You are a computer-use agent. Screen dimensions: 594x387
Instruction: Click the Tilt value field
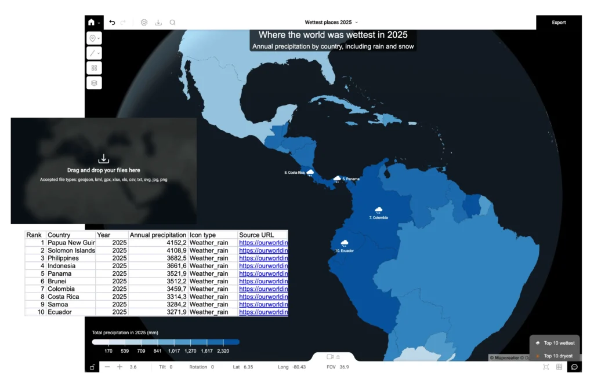pyautogui.click(x=171, y=367)
